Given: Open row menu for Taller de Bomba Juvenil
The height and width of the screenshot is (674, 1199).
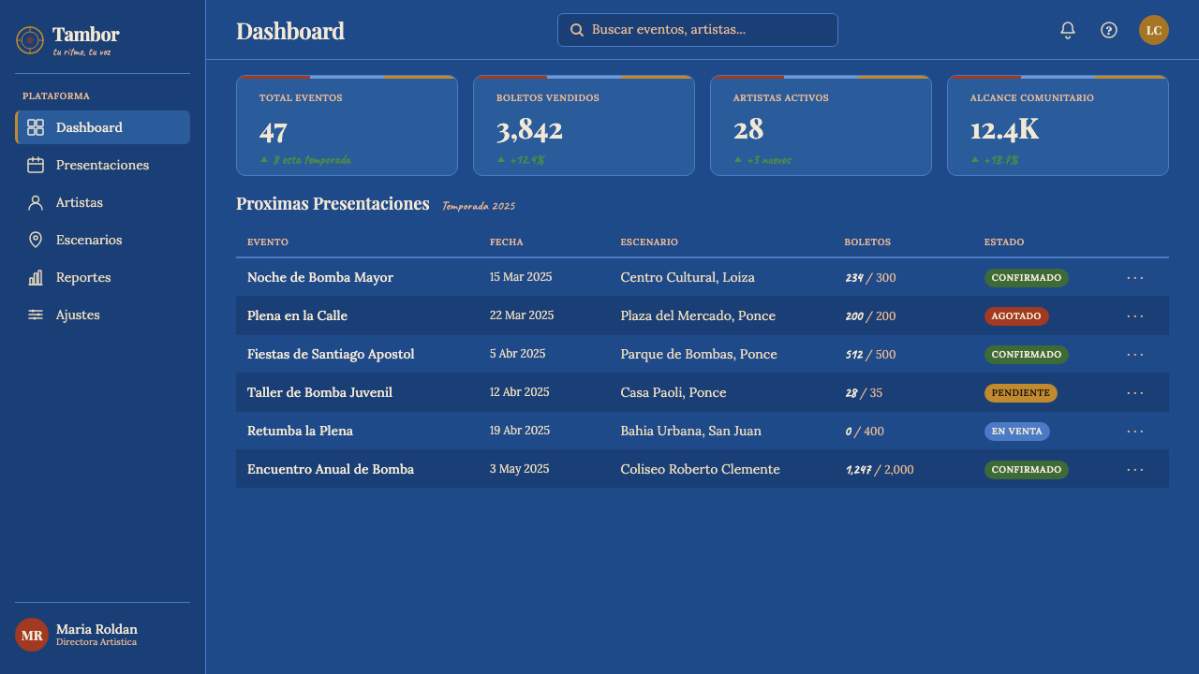Looking at the screenshot, I should 1135,393.
